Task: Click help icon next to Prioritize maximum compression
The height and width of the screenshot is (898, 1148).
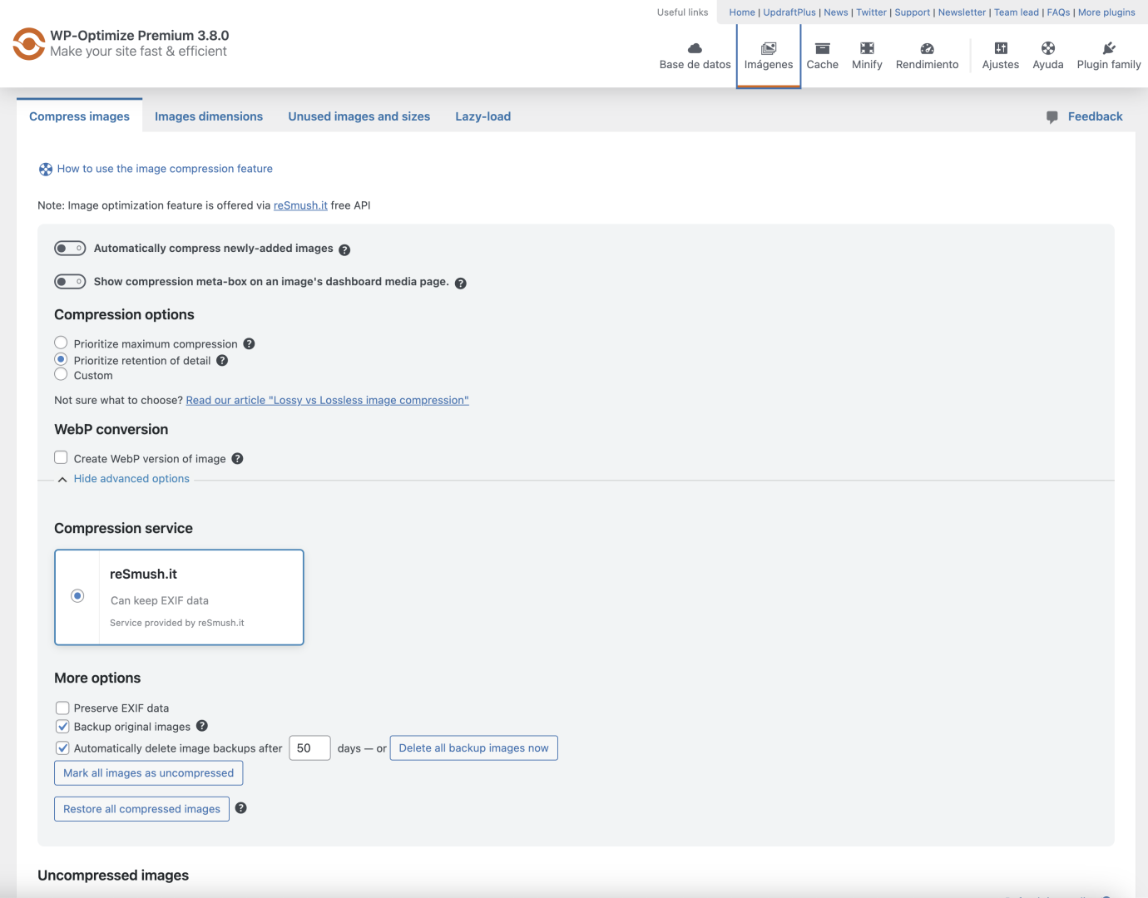Action: point(249,343)
